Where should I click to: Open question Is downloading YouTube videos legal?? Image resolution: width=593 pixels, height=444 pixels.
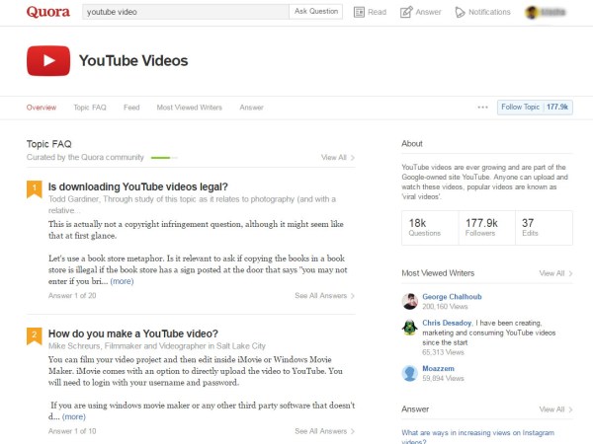click(138, 186)
